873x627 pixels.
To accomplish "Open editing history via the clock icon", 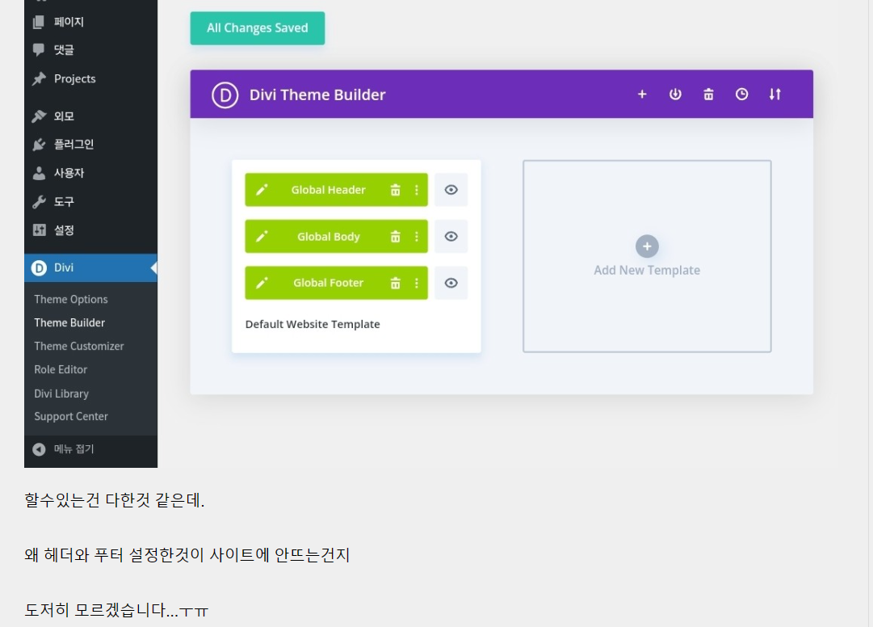I will pos(741,94).
